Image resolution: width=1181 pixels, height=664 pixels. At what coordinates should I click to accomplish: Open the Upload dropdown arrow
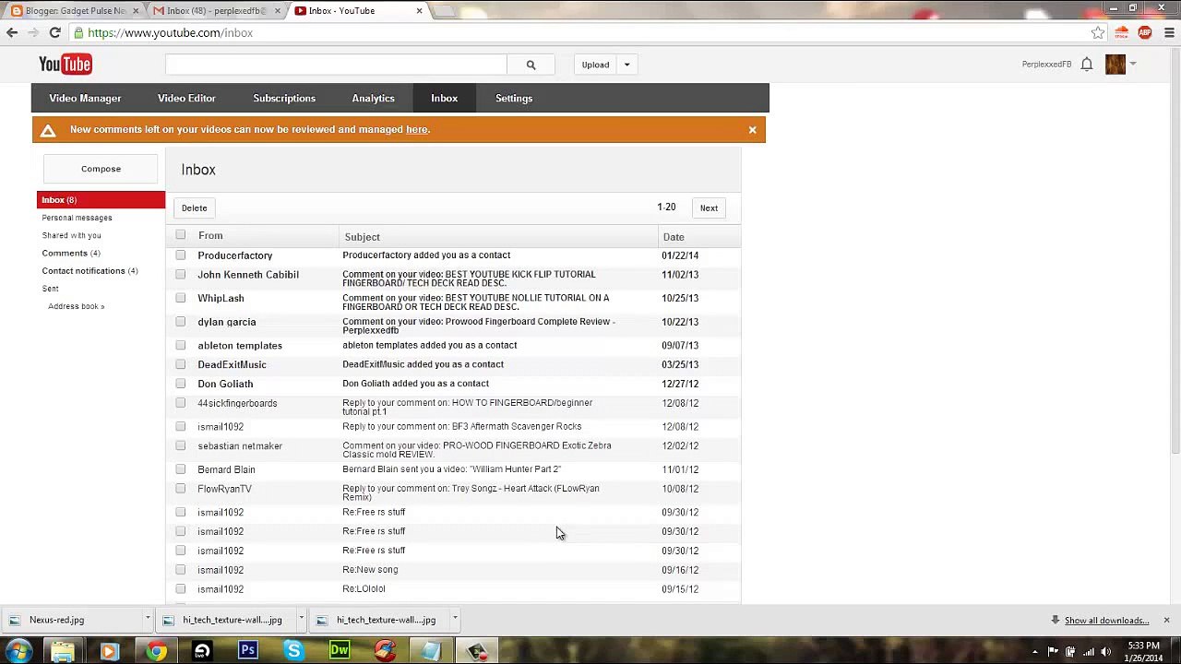point(626,65)
